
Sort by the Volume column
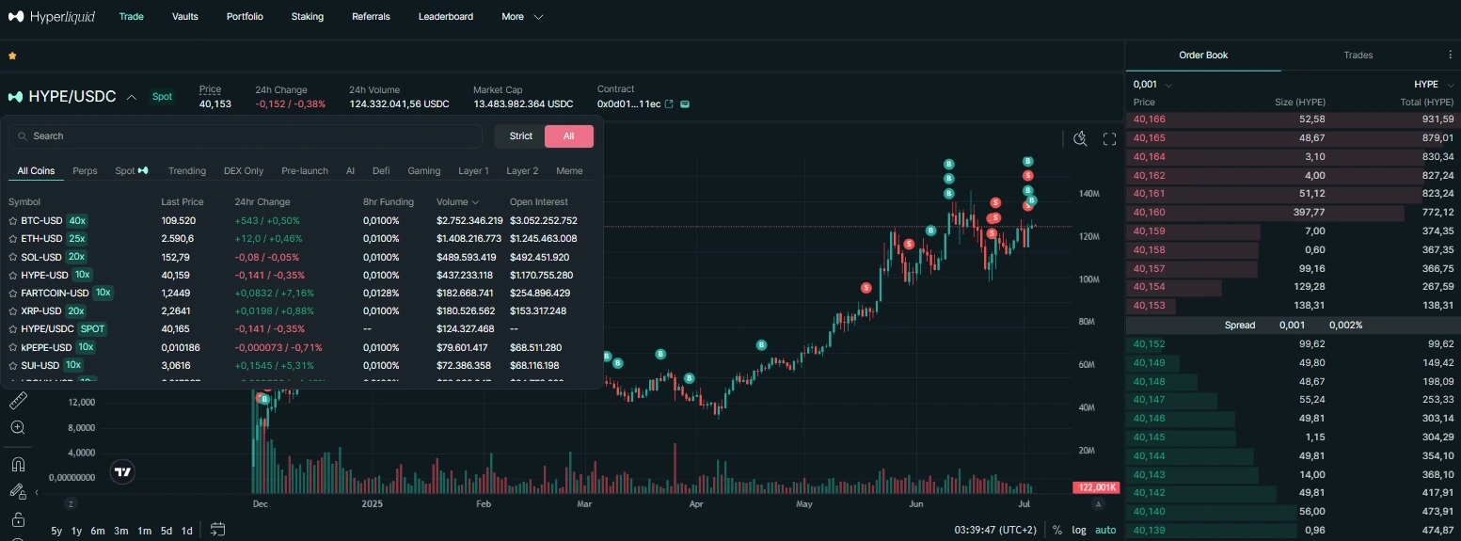point(458,202)
